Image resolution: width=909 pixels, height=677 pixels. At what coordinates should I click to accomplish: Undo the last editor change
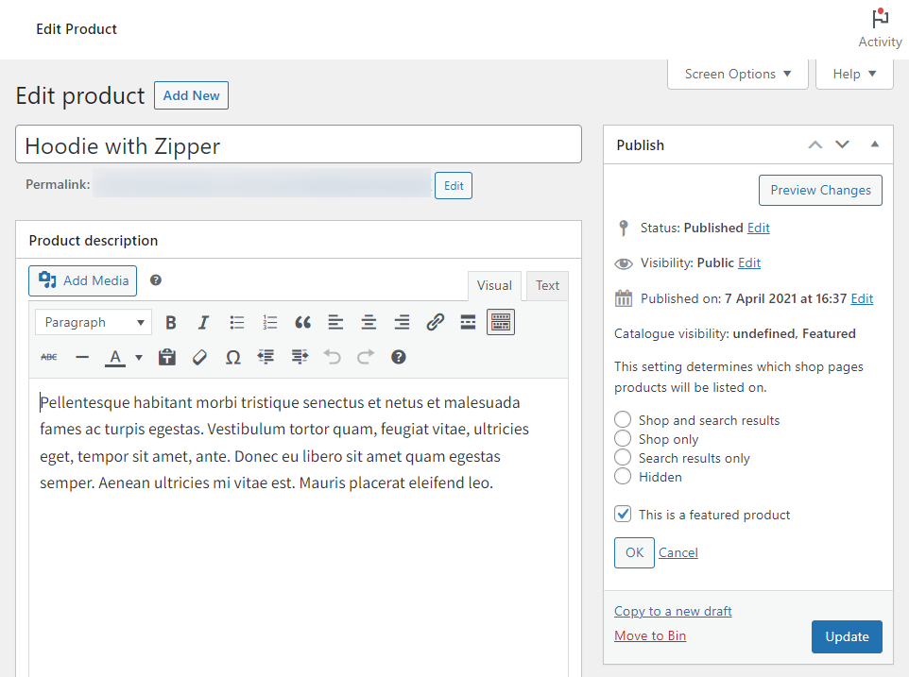[x=332, y=356]
